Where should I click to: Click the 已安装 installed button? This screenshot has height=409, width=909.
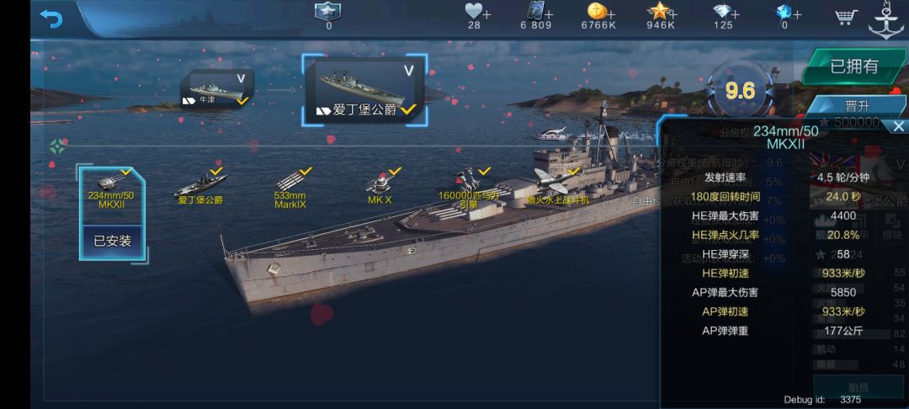click(112, 242)
